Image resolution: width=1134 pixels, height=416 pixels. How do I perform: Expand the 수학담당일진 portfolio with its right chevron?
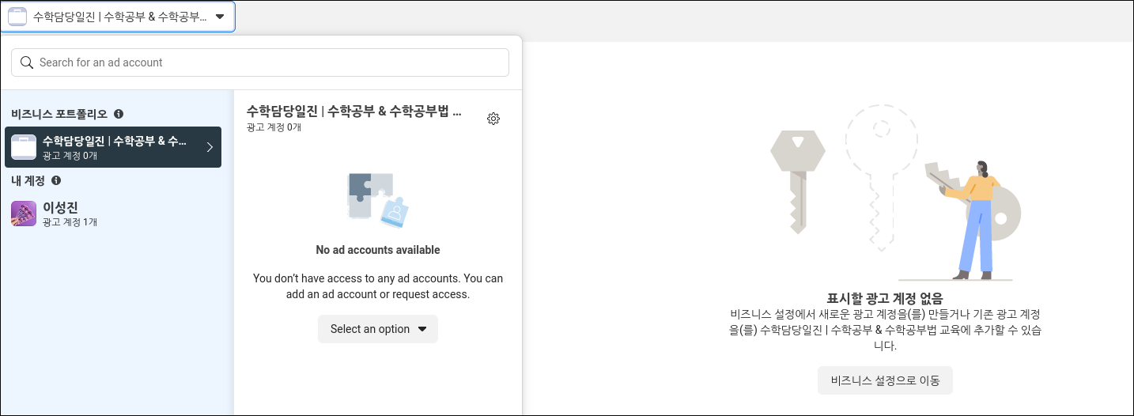210,147
